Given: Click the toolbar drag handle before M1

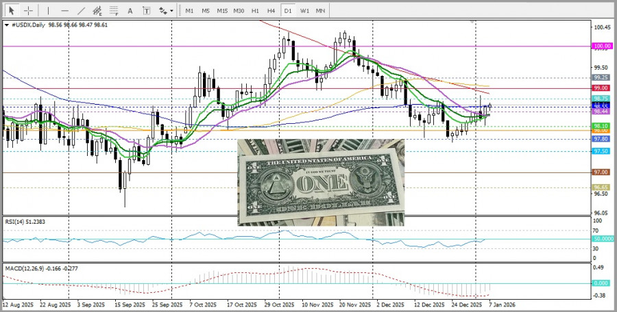Looking at the screenshot, I should click(x=180, y=11).
